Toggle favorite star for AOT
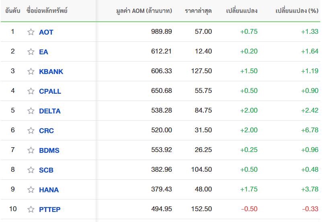 point(31,32)
